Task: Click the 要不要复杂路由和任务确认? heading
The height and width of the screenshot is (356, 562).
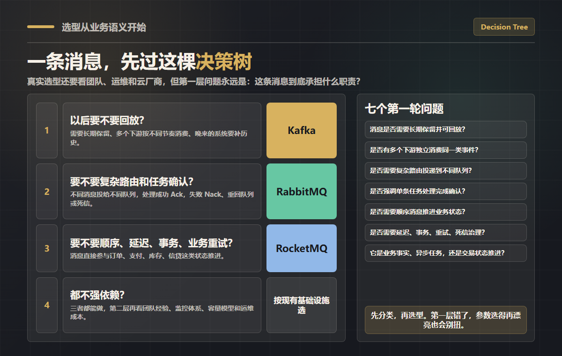Action: click(x=132, y=181)
